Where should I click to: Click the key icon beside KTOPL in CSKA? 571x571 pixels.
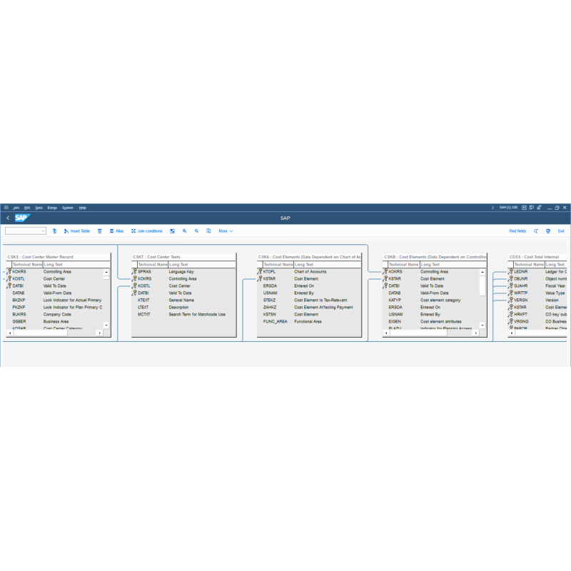coord(261,271)
